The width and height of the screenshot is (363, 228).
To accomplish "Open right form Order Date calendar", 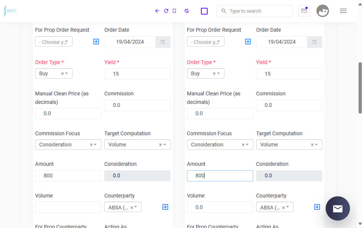I will click(x=314, y=42).
